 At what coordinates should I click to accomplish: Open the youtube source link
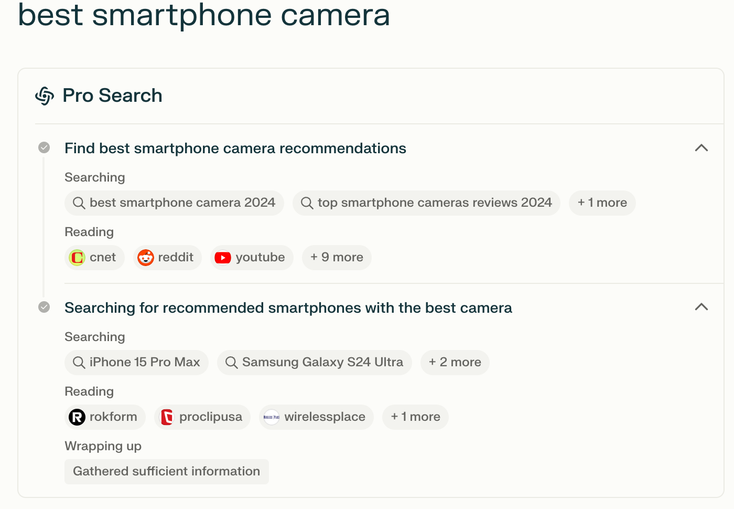(x=252, y=258)
